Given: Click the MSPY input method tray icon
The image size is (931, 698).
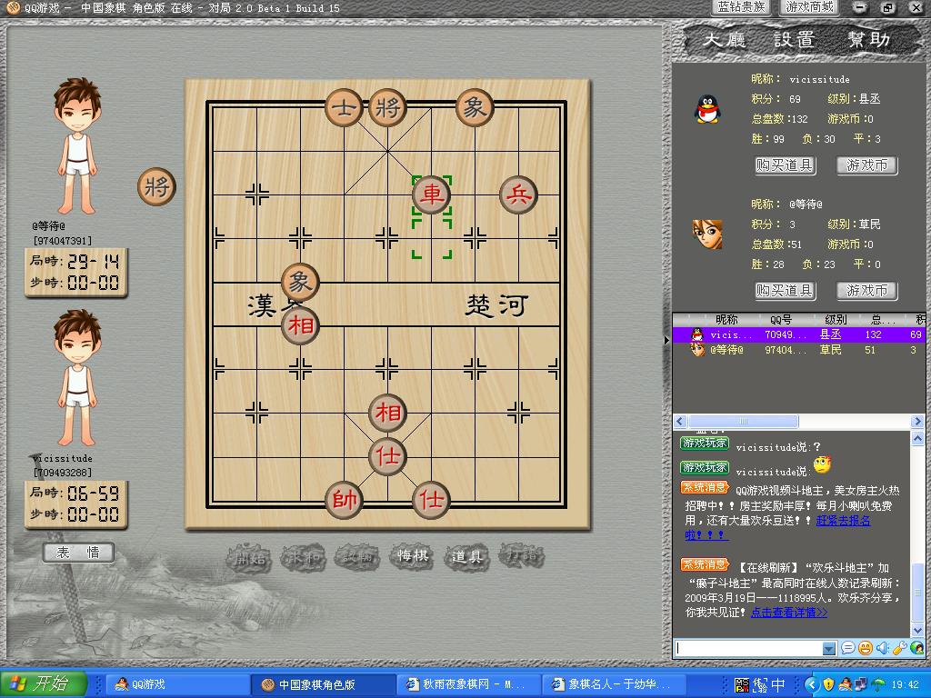Looking at the screenshot, I should coord(742,684).
